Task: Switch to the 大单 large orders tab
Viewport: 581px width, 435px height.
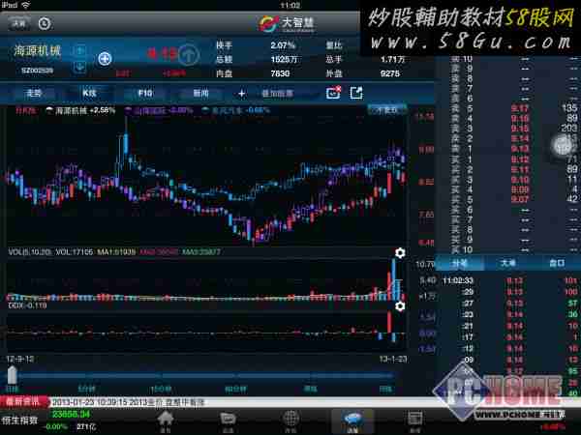Action: coord(508,263)
